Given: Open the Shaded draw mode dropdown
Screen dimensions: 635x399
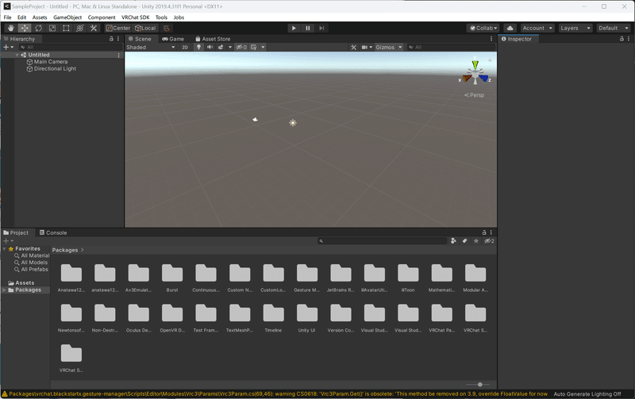Looking at the screenshot, I should (151, 48).
